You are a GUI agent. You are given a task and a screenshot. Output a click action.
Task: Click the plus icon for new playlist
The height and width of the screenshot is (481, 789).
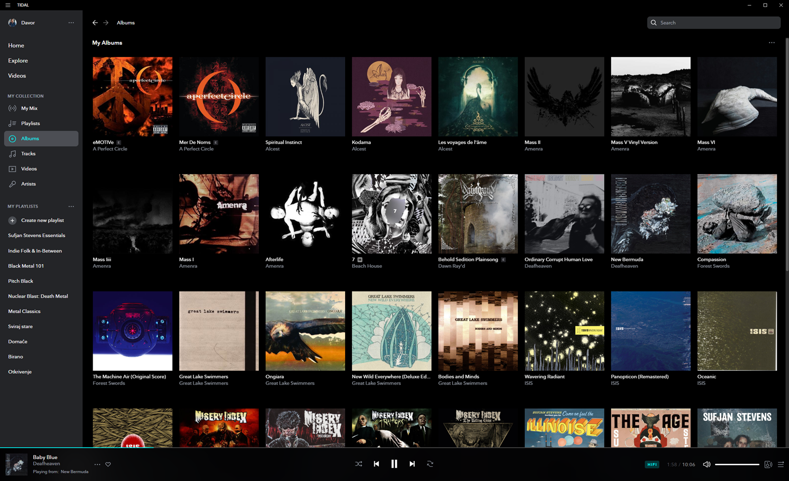point(12,221)
